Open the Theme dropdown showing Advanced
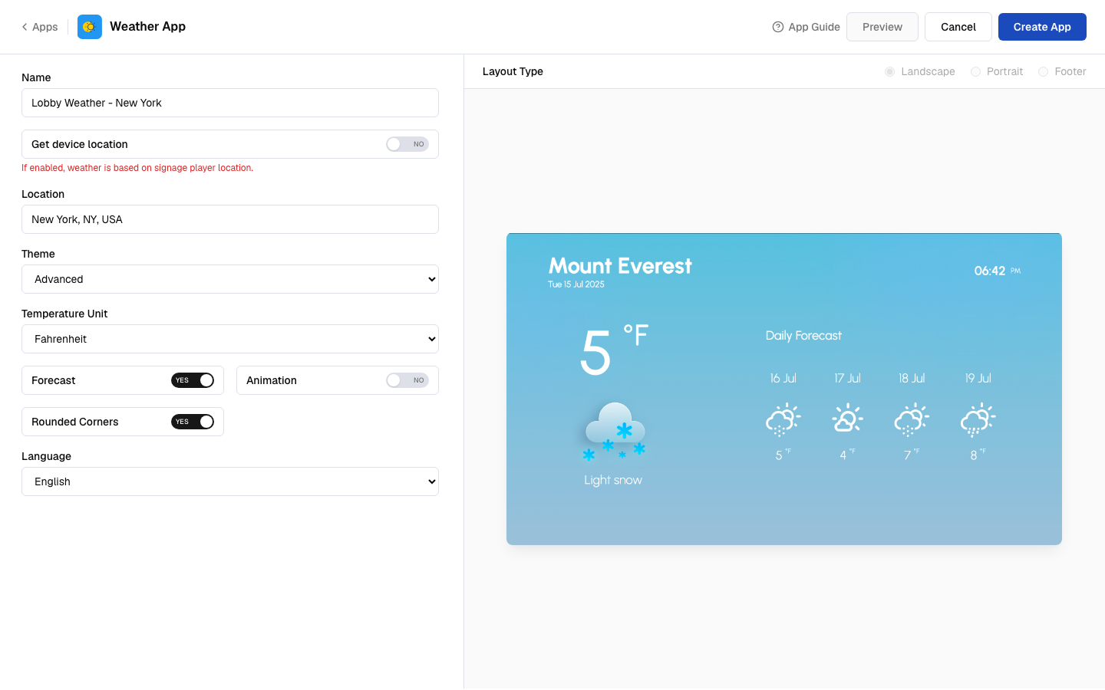This screenshot has width=1105, height=690. click(x=230, y=279)
